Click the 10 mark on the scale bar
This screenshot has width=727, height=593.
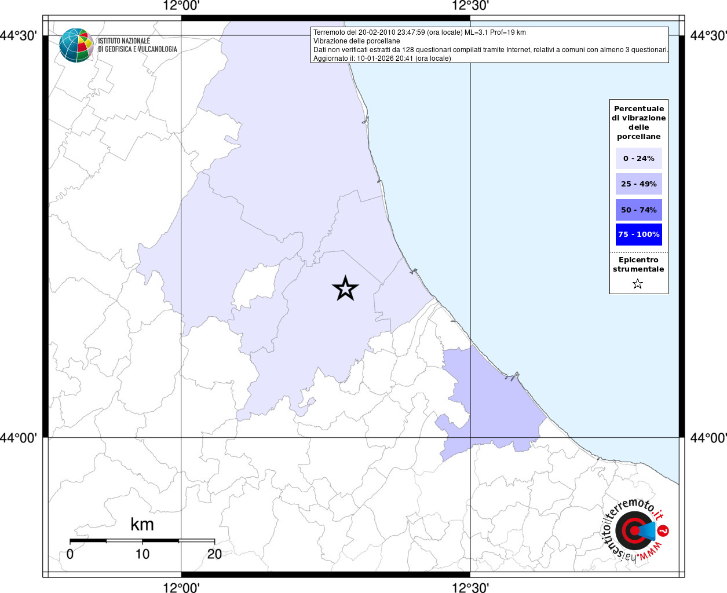point(143,554)
